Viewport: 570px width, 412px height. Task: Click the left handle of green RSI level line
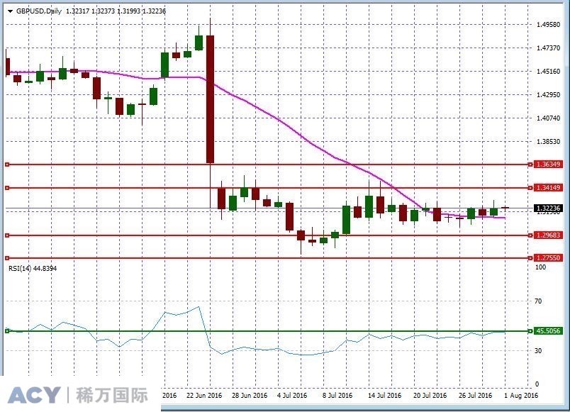pos(7,331)
